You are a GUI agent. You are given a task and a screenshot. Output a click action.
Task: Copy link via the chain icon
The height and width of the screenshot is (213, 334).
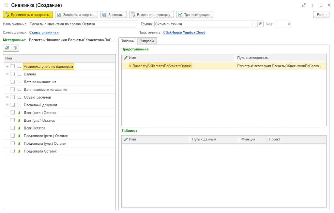point(304,5)
